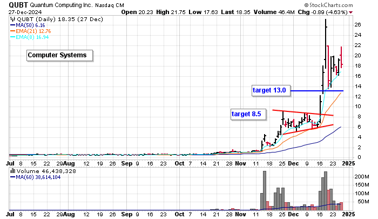Screen dimensions: 378x219
Task: Click the blue horizontal target line at 13
Action: 317,91
